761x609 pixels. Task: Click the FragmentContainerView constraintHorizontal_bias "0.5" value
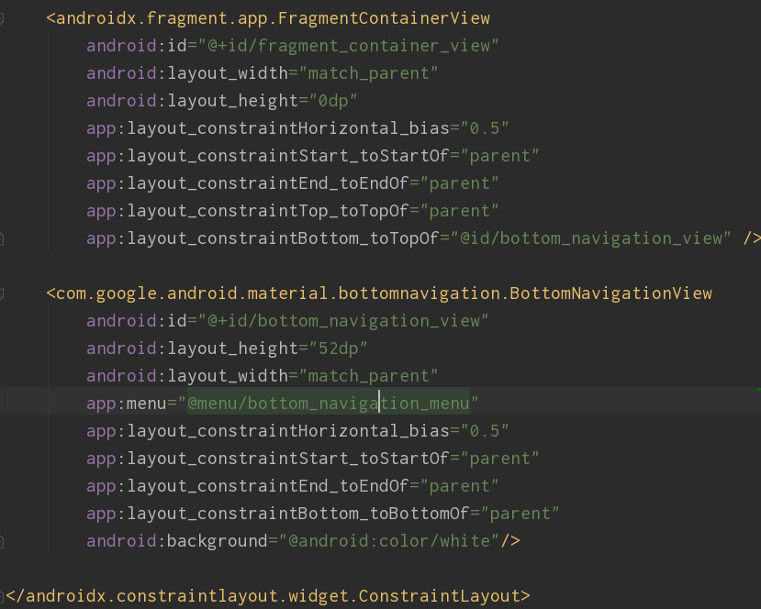click(x=485, y=128)
